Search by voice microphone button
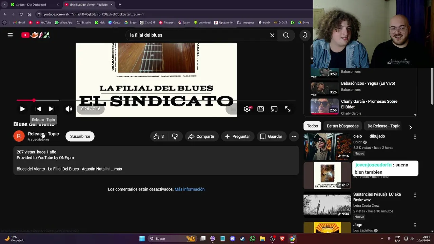Image resolution: width=434 pixels, height=244 pixels. [x=305, y=35]
